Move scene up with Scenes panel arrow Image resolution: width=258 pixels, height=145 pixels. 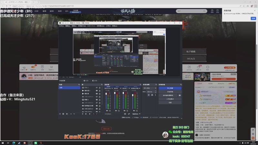(71, 114)
